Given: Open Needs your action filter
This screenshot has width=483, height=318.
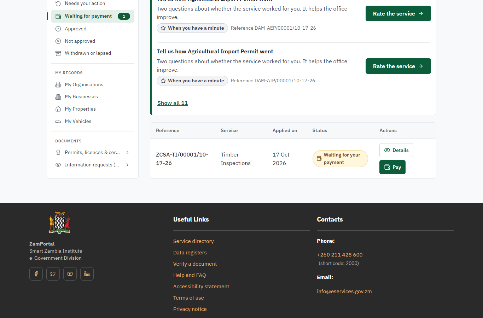Looking at the screenshot, I should [x=93, y=4].
